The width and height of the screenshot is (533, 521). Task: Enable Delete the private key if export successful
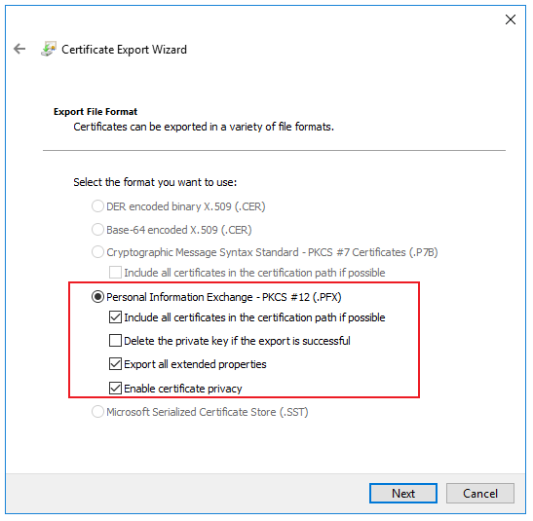click(x=115, y=340)
